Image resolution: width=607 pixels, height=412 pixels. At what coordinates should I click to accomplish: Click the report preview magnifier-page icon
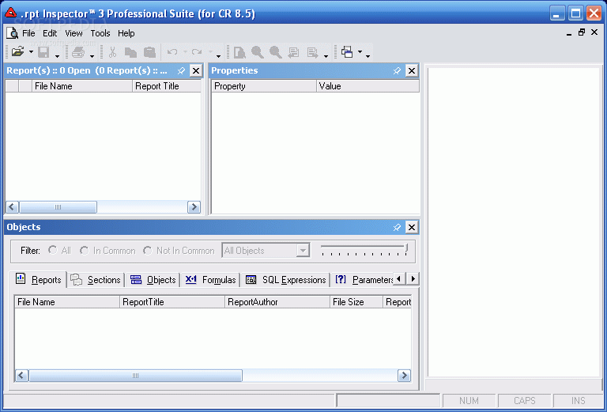click(239, 52)
